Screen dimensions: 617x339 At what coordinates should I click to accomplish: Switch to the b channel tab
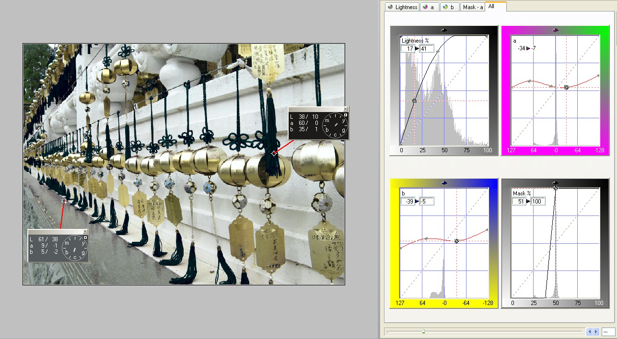pyautogui.click(x=450, y=7)
